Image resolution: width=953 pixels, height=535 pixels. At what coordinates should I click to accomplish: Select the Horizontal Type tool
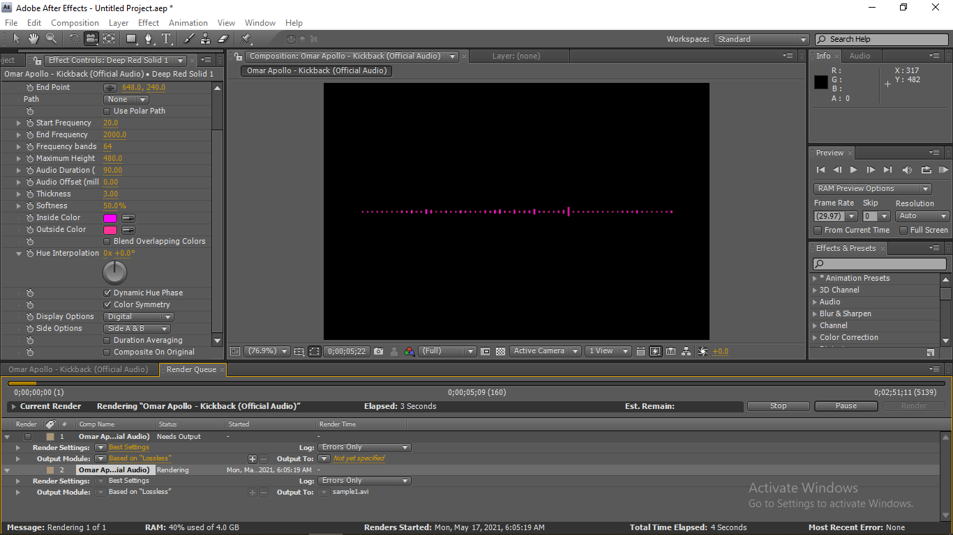click(167, 39)
